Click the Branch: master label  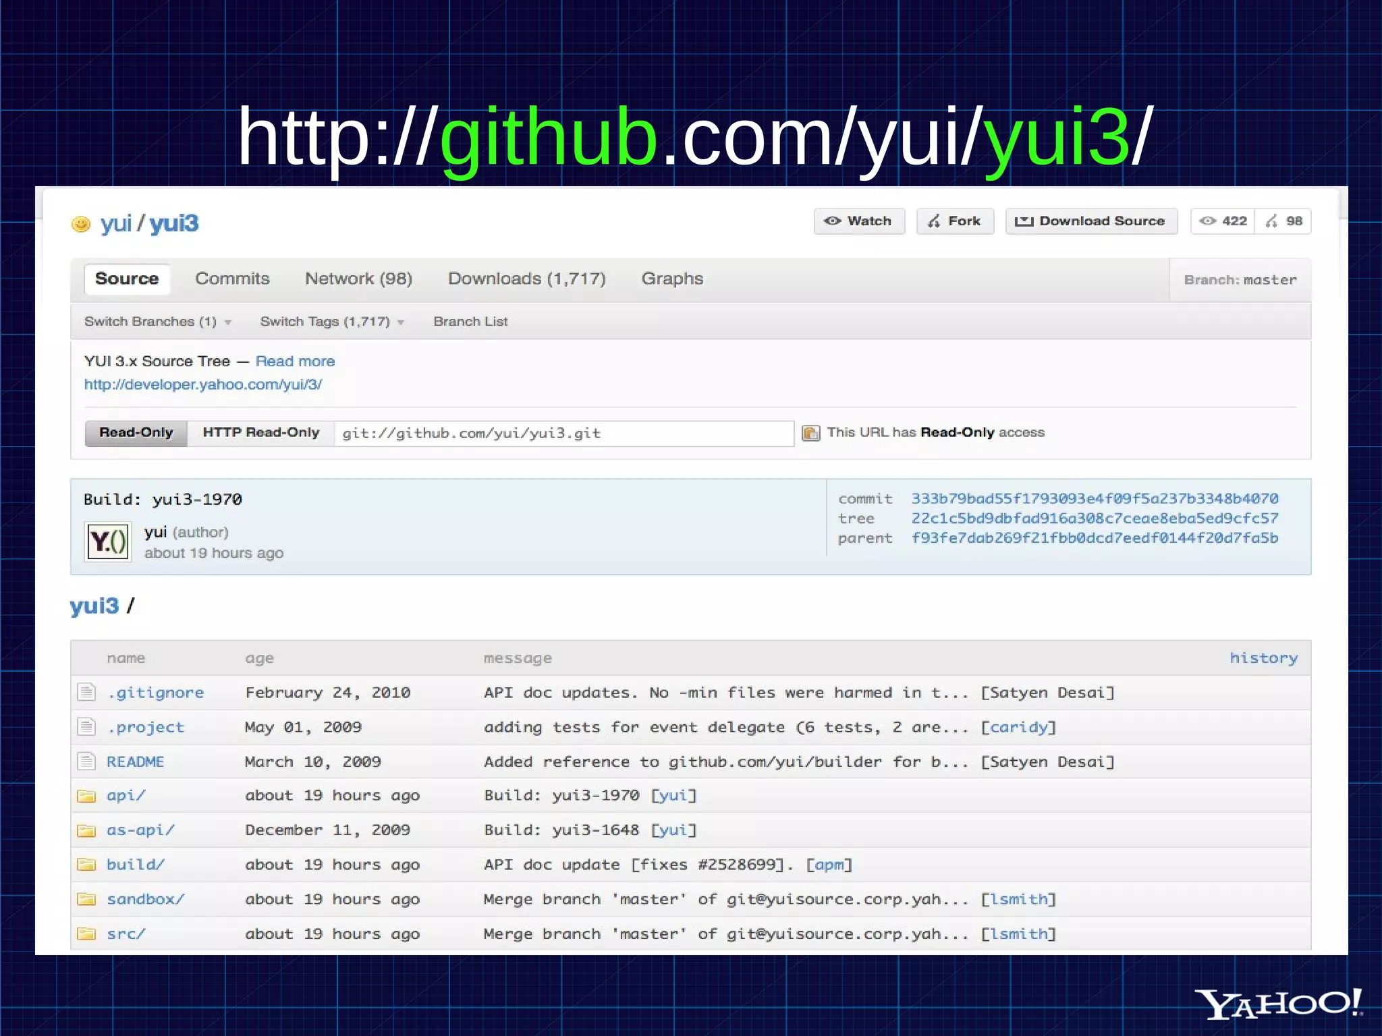point(1240,280)
